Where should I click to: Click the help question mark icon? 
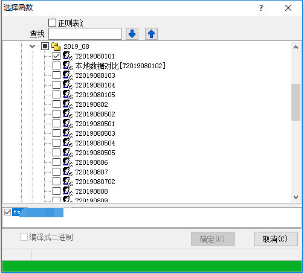pyautogui.click(x=261, y=8)
